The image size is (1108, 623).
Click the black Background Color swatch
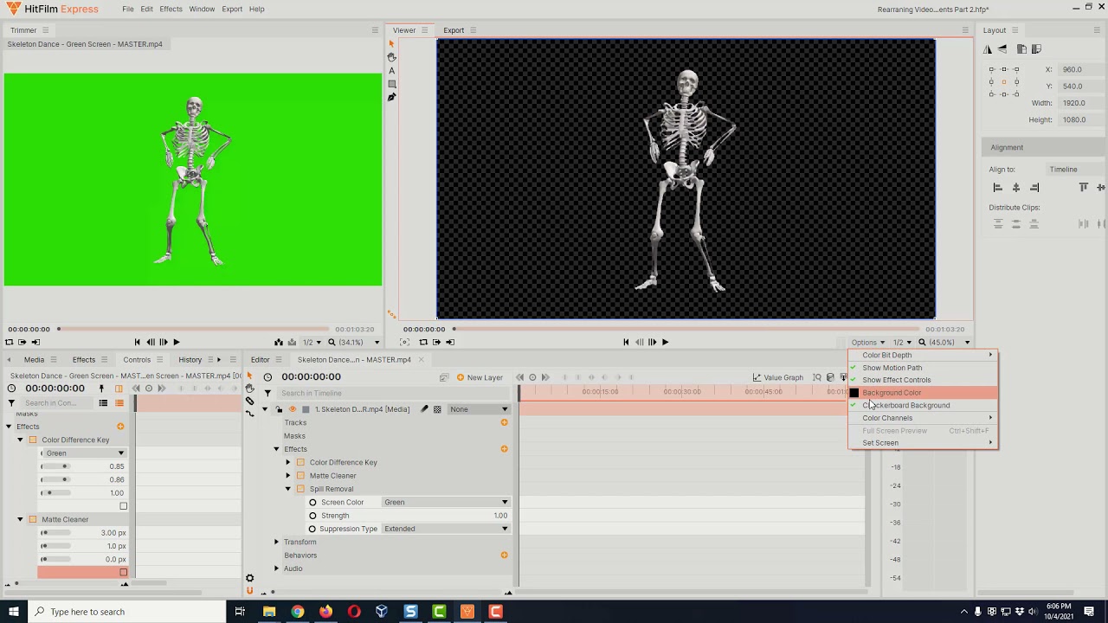[x=854, y=393]
